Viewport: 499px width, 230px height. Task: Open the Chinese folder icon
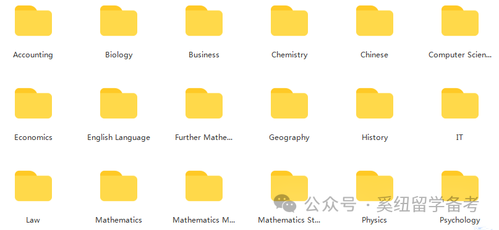point(374,20)
